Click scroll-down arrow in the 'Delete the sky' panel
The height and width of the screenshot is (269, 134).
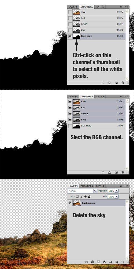point(127,258)
